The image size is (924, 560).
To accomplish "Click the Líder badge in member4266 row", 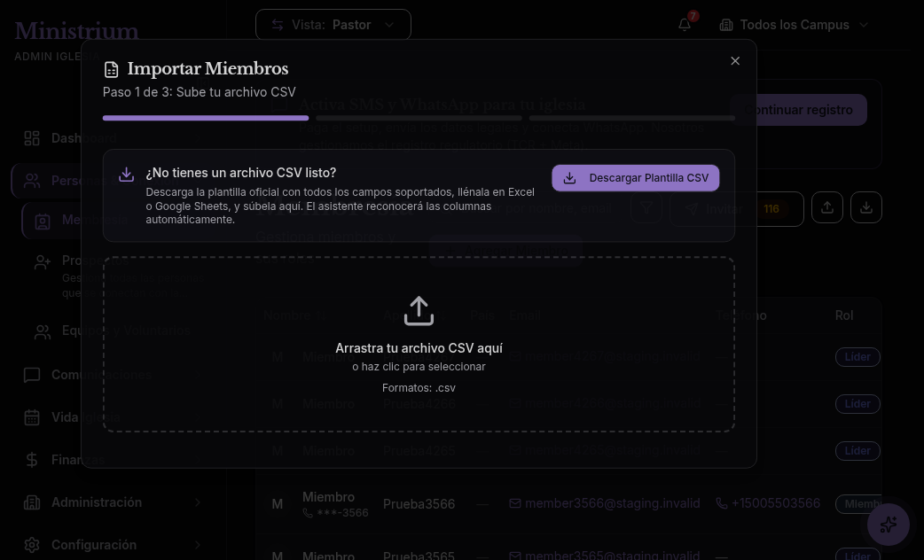I will pos(857,404).
